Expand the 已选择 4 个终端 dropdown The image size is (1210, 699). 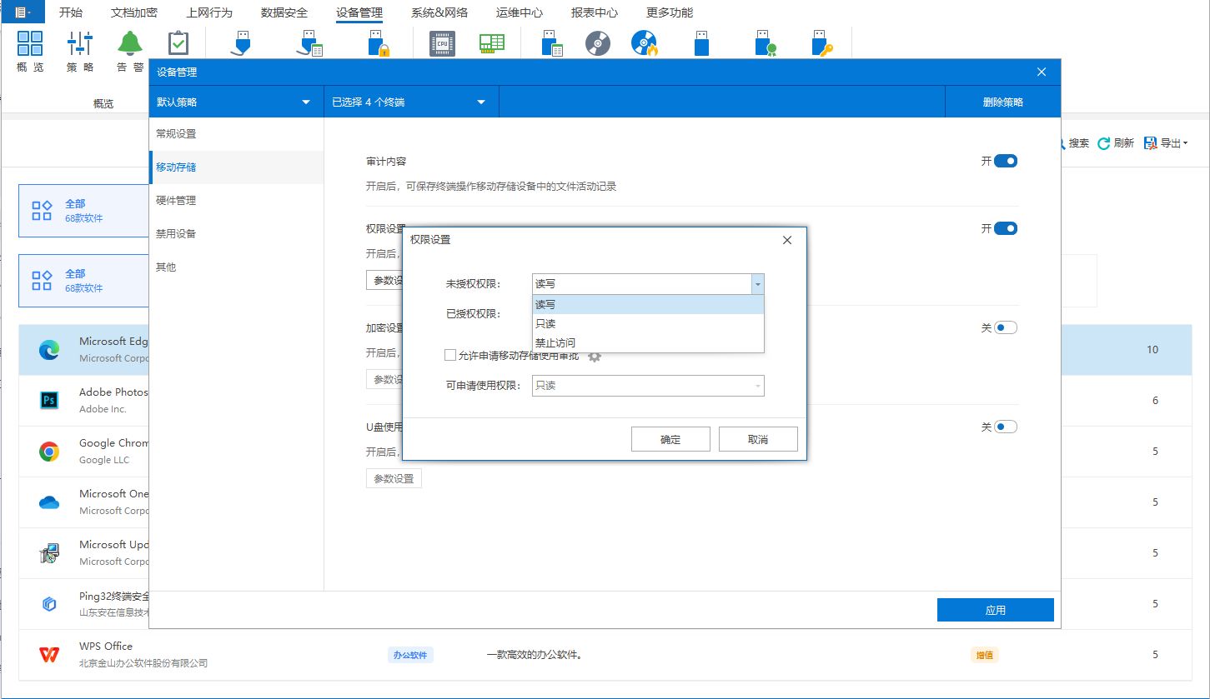pos(411,102)
